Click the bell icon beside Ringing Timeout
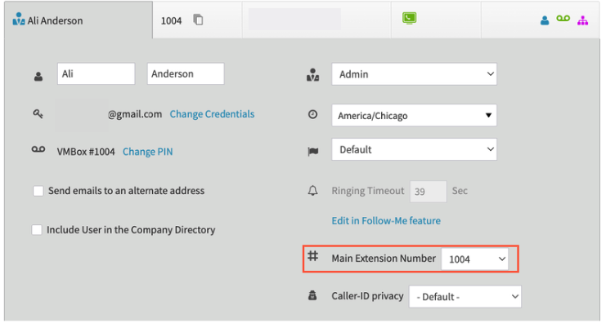 pyautogui.click(x=312, y=190)
